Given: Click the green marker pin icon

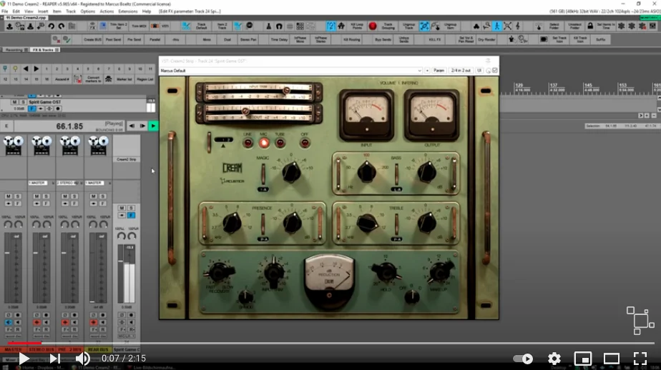Looking at the screenshot, I should 5,69.
